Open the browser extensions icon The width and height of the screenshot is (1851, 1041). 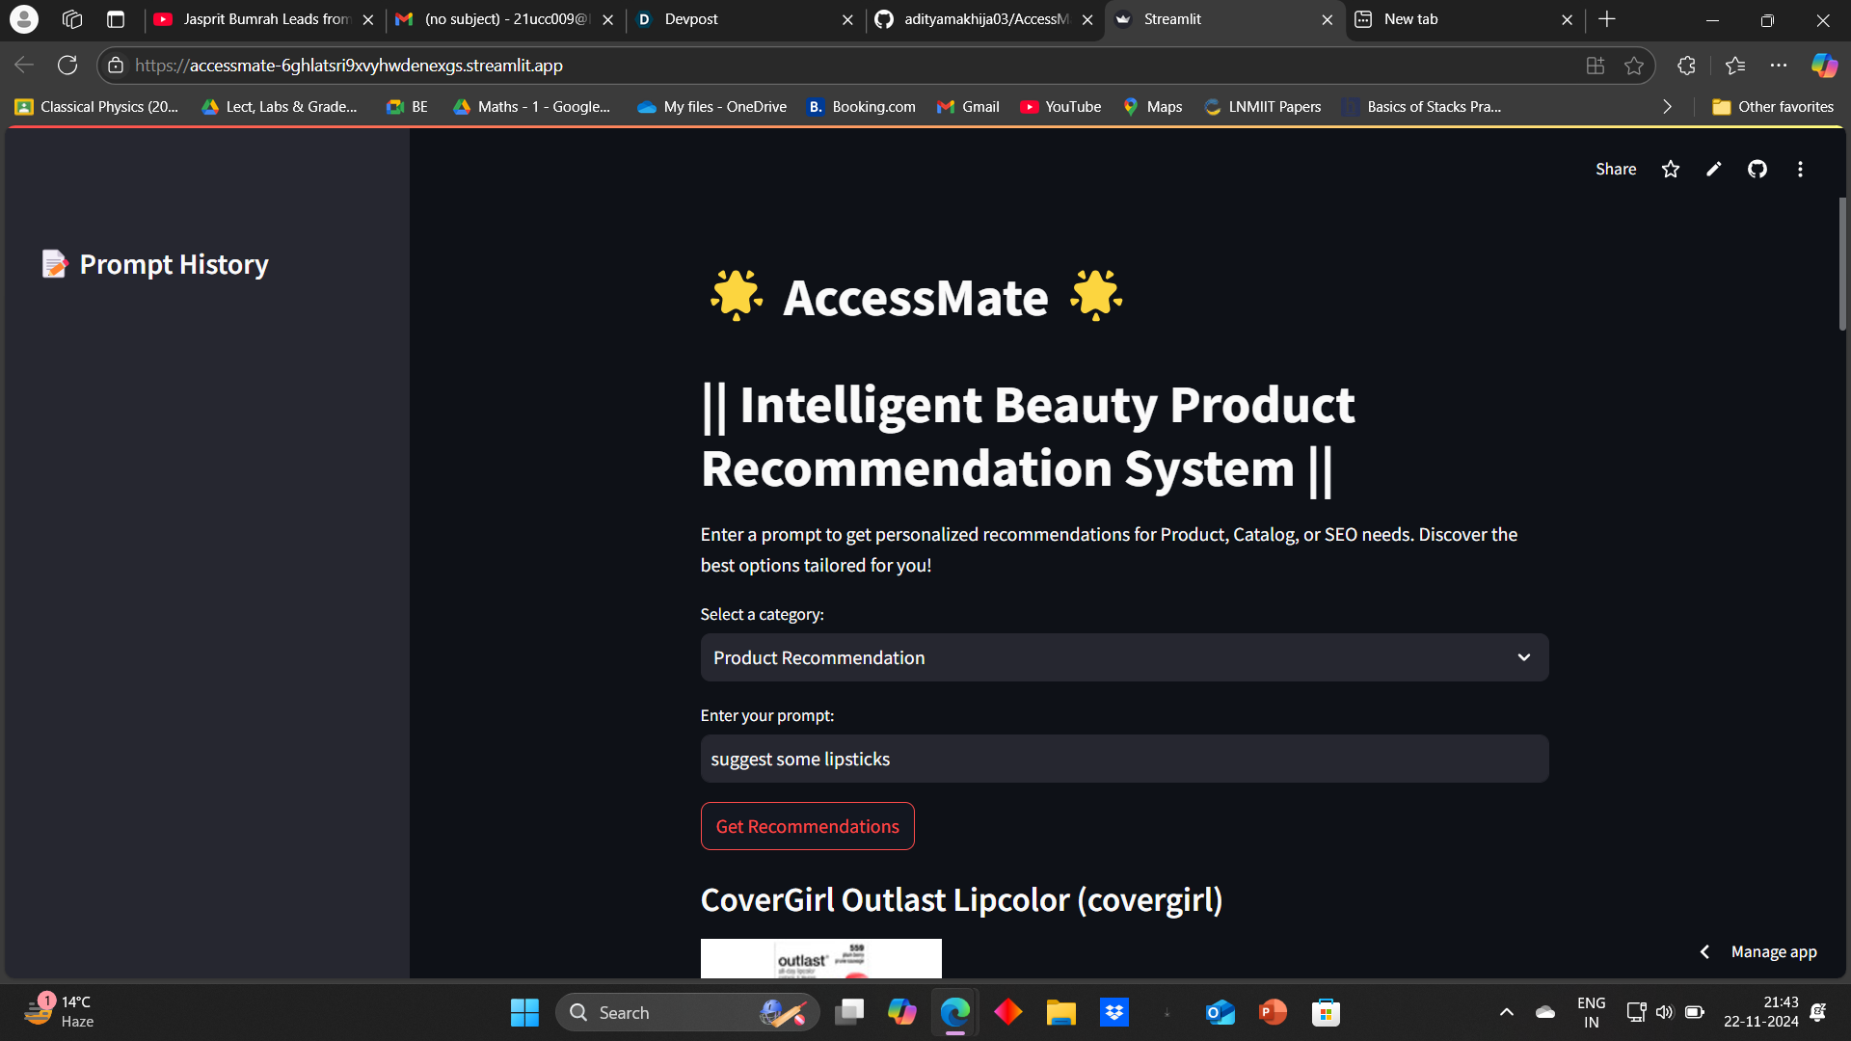tap(1686, 66)
